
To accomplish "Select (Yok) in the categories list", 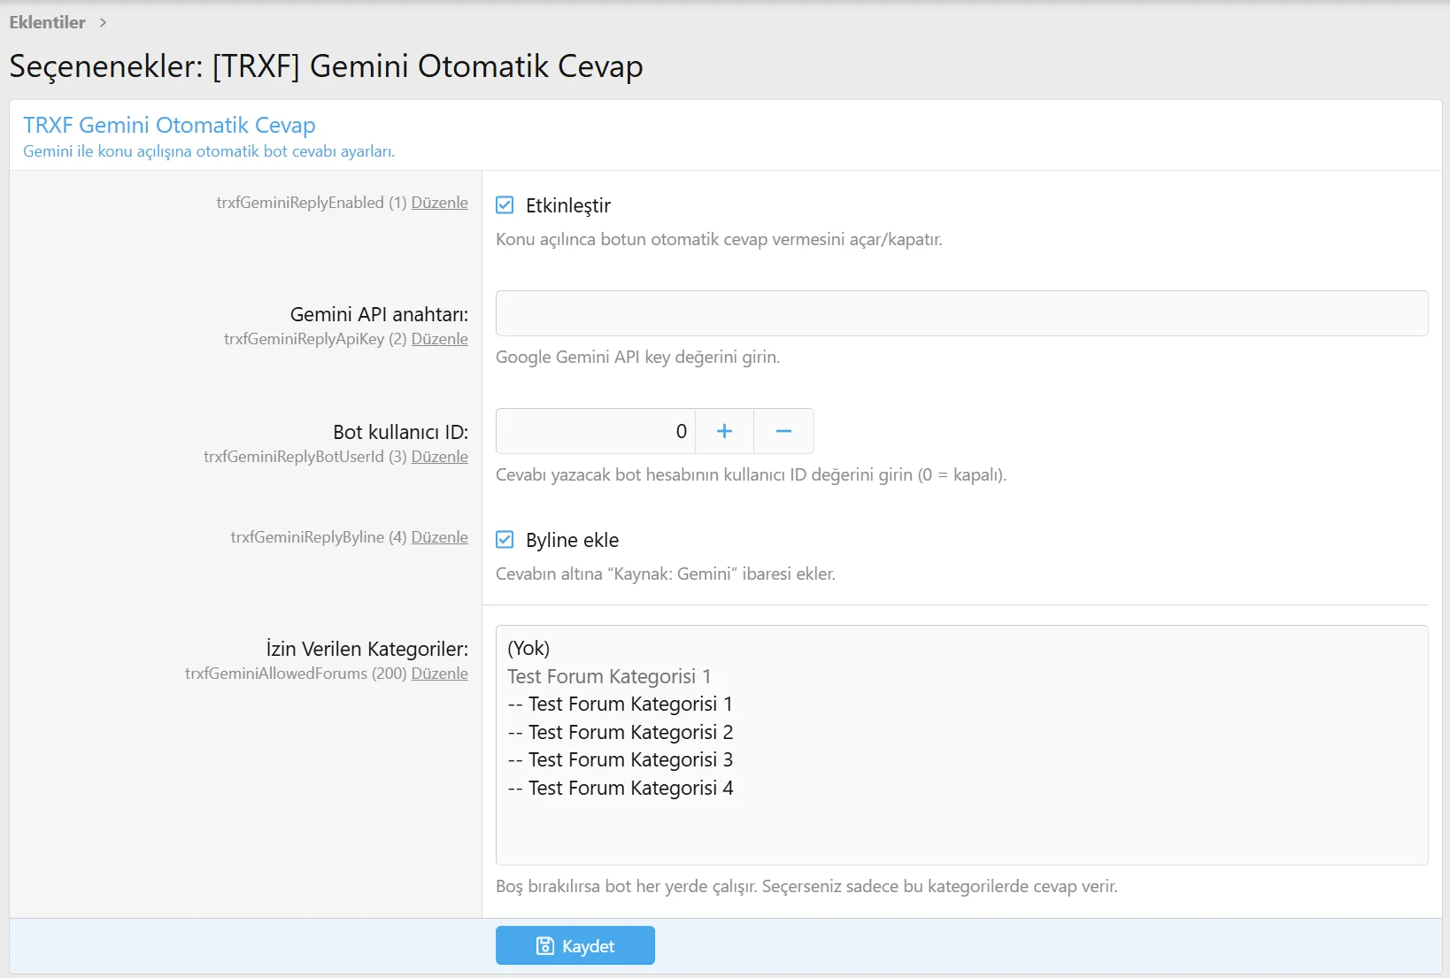I will [x=528, y=648].
